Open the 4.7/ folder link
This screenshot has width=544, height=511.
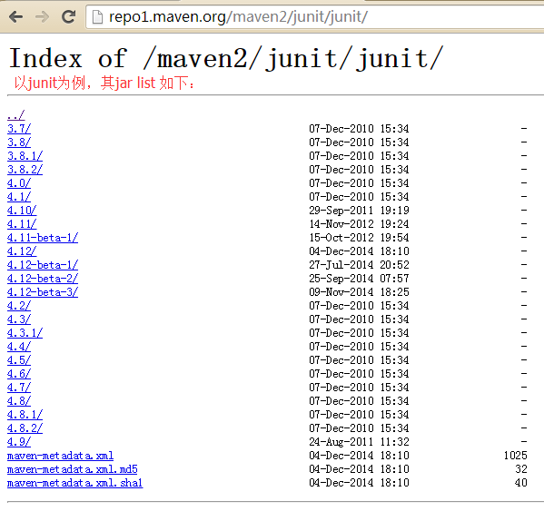(19, 387)
